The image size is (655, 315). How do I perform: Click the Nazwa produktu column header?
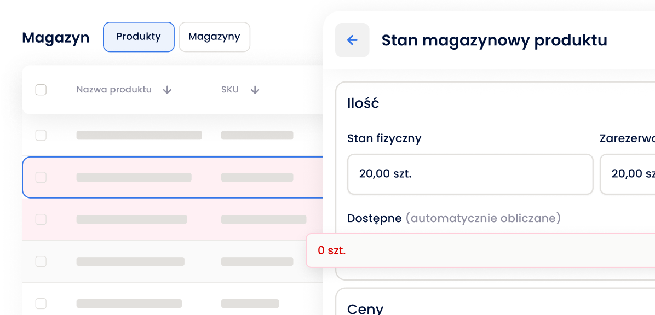[x=114, y=90]
